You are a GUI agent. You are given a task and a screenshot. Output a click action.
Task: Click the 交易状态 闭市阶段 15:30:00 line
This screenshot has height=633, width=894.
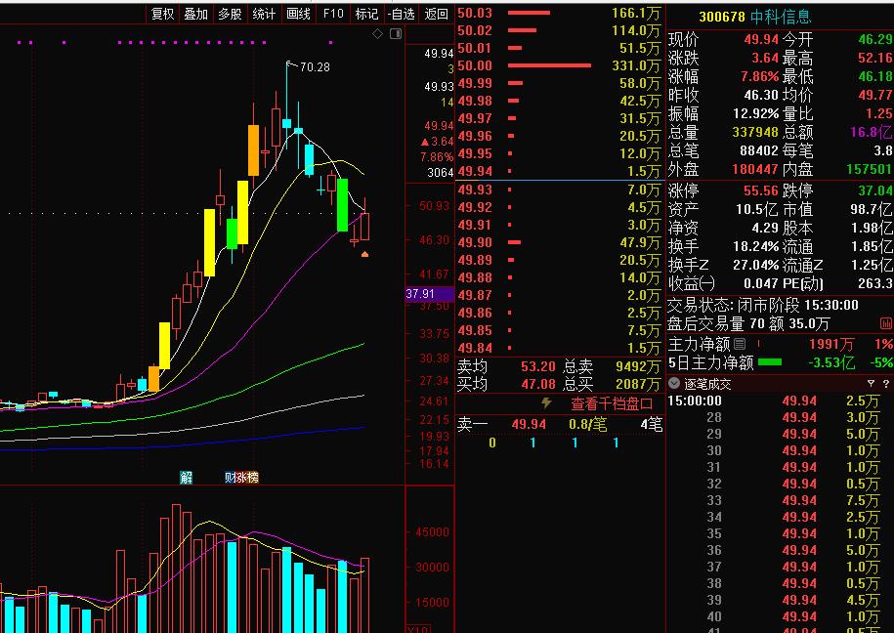(x=763, y=305)
